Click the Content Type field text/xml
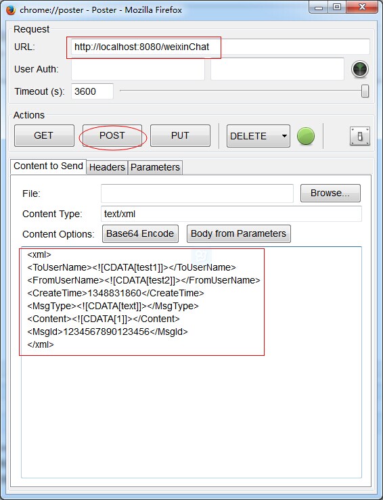Image resolution: width=383 pixels, height=500 pixels. tap(231, 214)
